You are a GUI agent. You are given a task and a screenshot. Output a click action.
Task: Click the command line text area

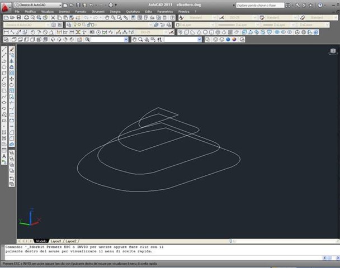tap(168, 250)
